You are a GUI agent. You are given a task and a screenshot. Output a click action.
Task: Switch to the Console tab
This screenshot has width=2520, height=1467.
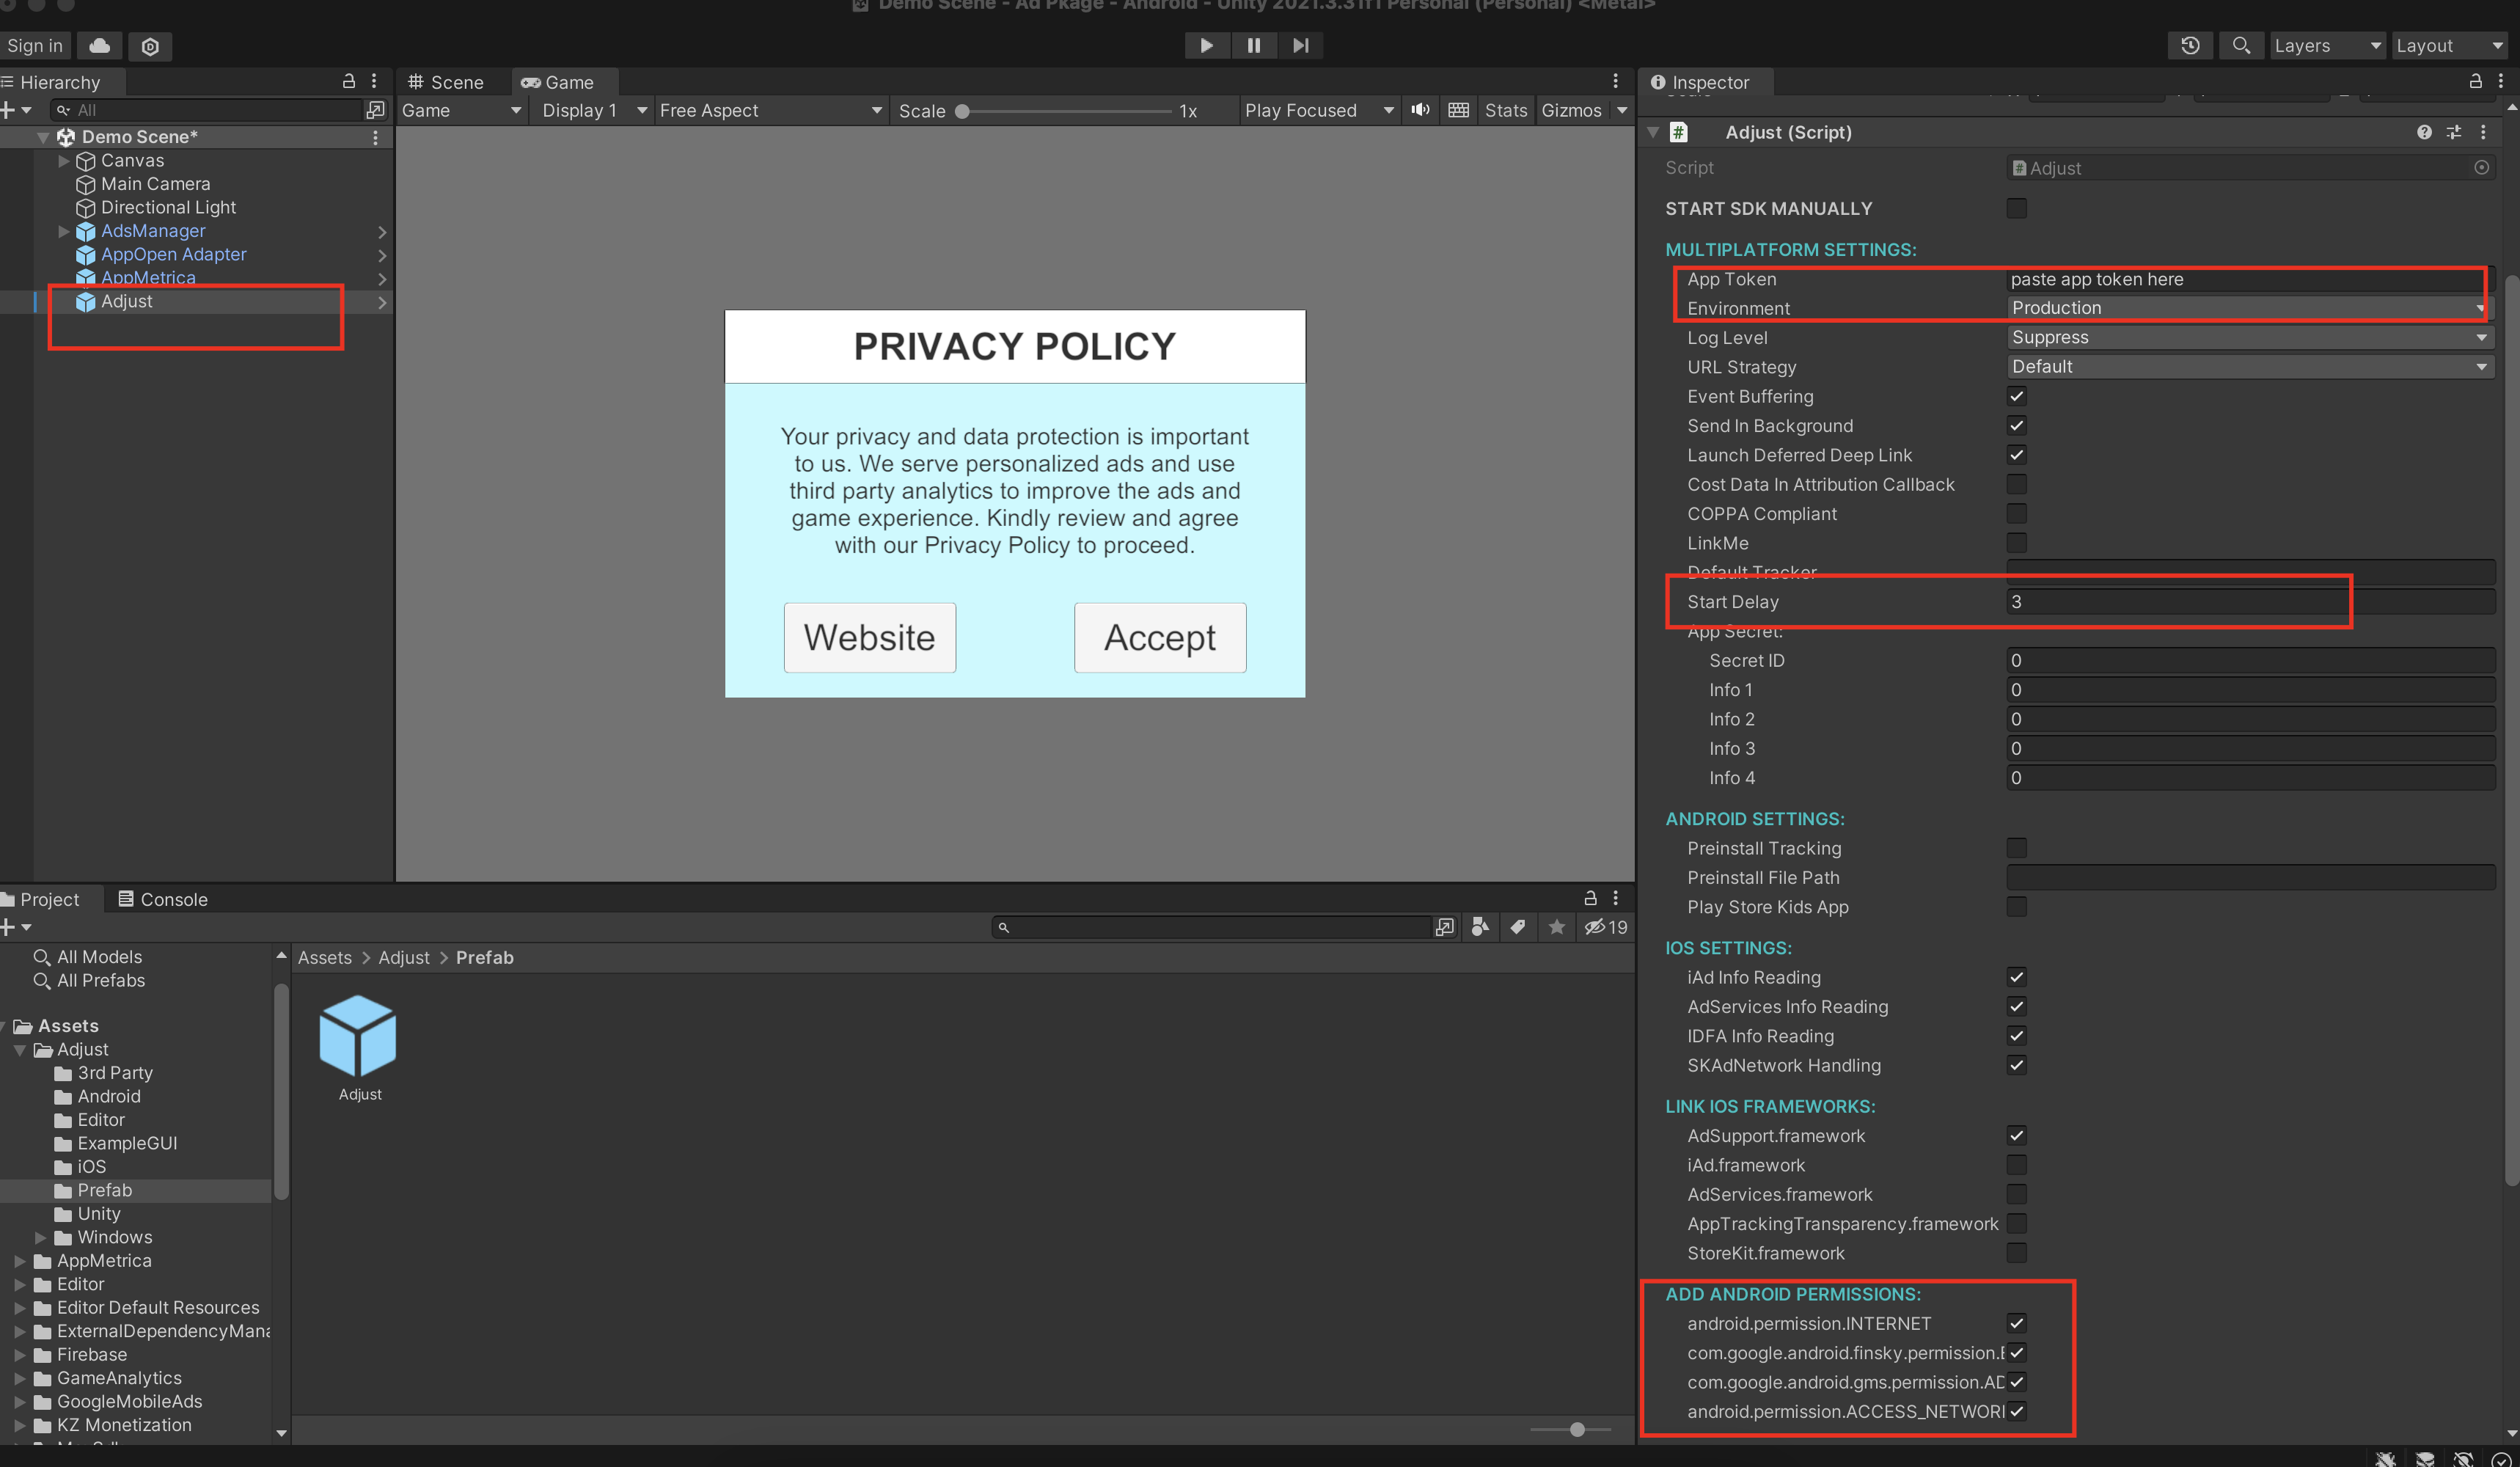coord(163,899)
